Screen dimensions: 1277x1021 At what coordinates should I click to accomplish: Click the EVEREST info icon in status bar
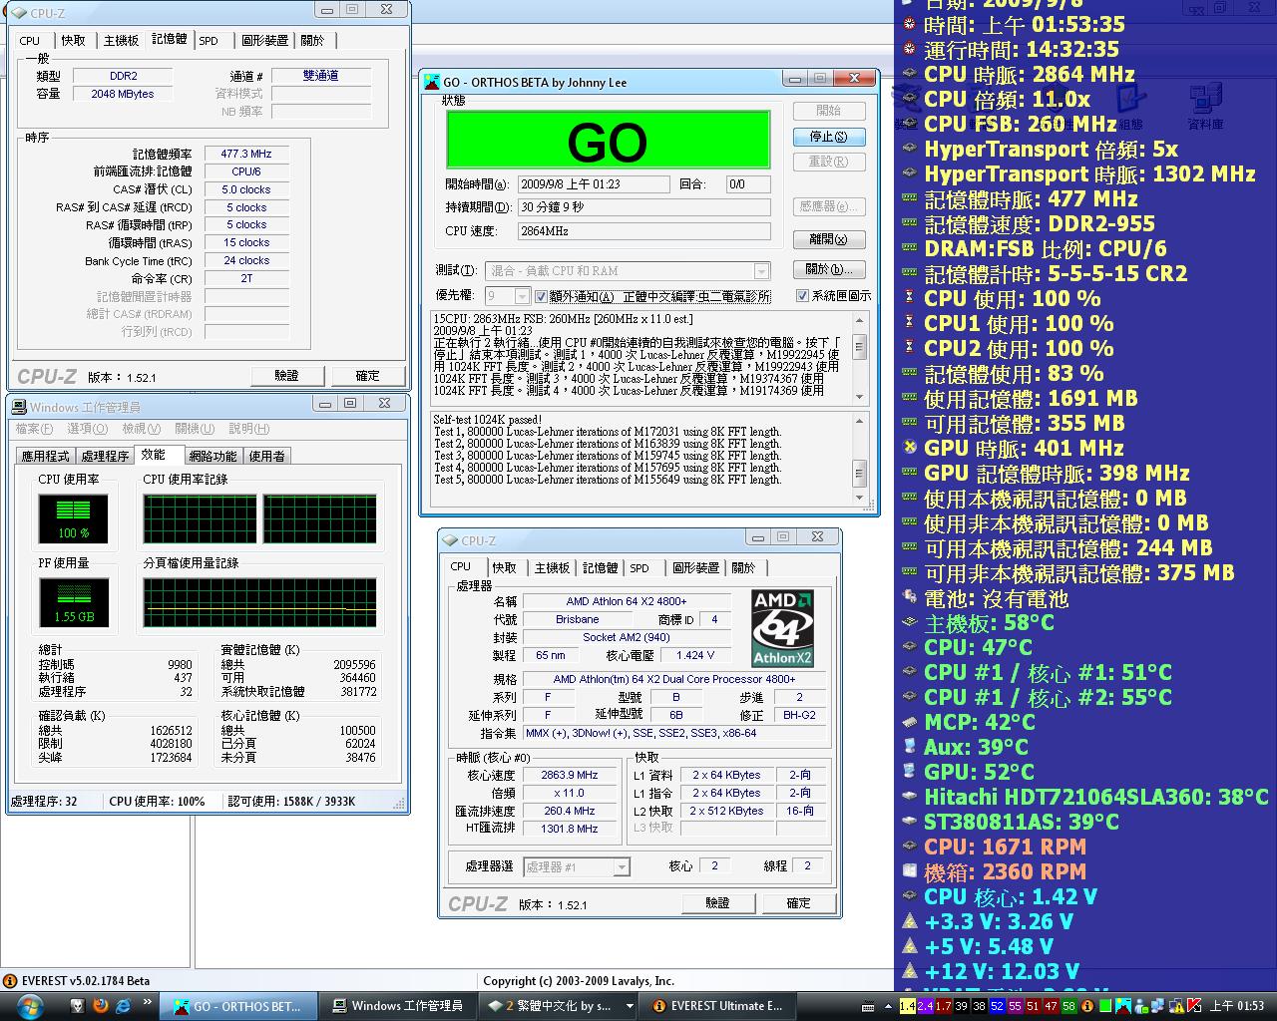tap(11, 981)
